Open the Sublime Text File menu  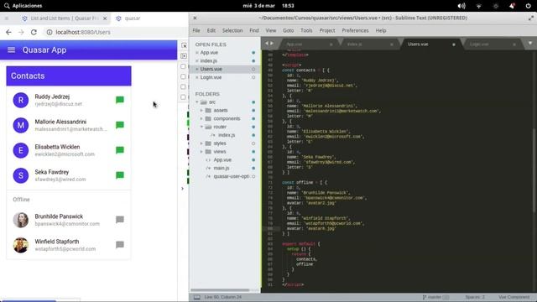[x=196, y=30]
